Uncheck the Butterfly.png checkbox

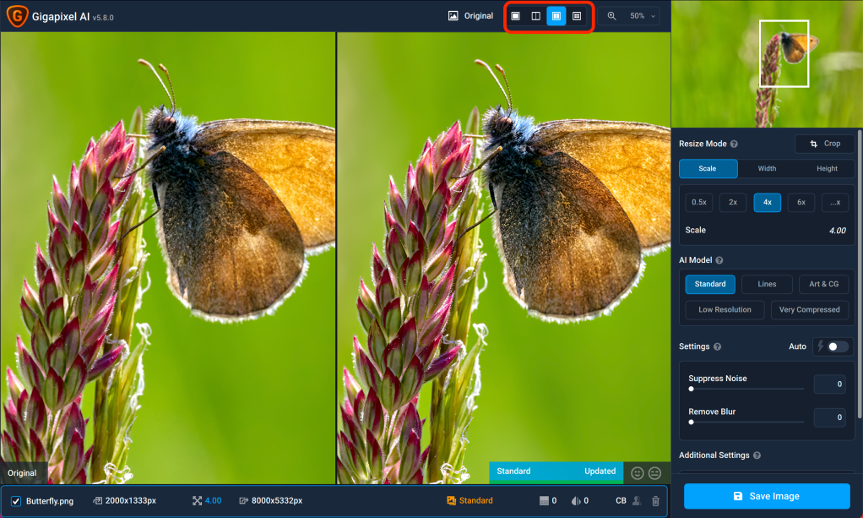16,501
